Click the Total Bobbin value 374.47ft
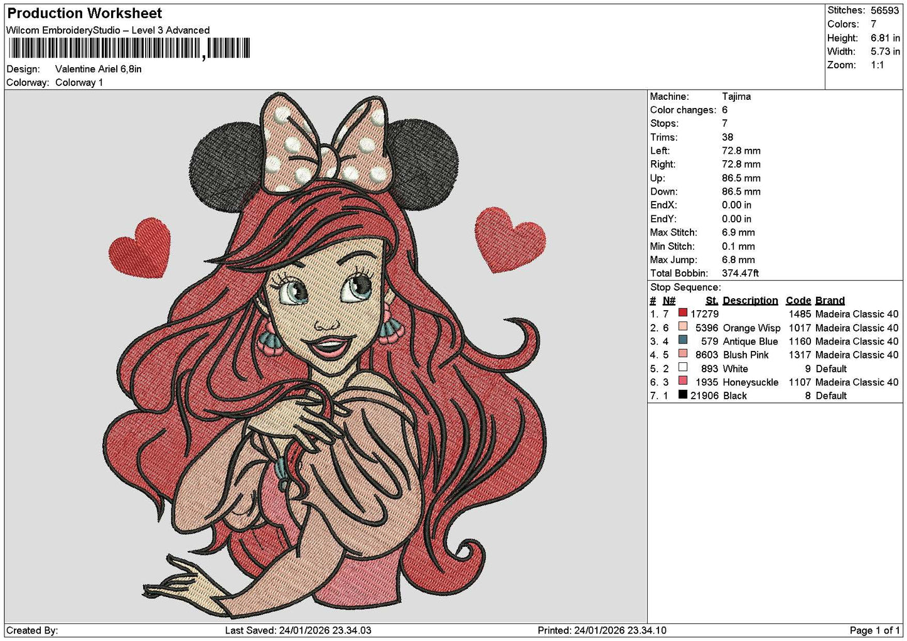Screen dimensions: 907x641 coord(740,273)
